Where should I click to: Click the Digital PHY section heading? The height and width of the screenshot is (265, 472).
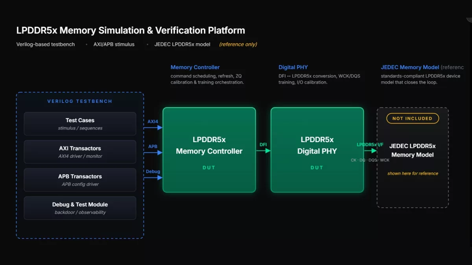tap(293, 67)
